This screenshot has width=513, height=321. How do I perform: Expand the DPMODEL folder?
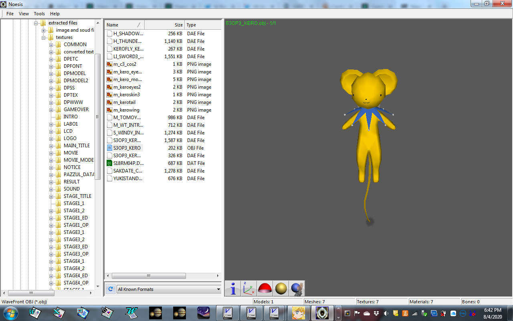coord(51,73)
